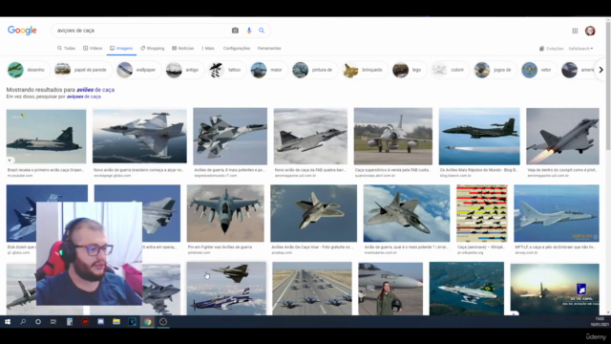This screenshot has height=344, width=611.
Task: Open the Google account avatar
Action: [x=590, y=31]
